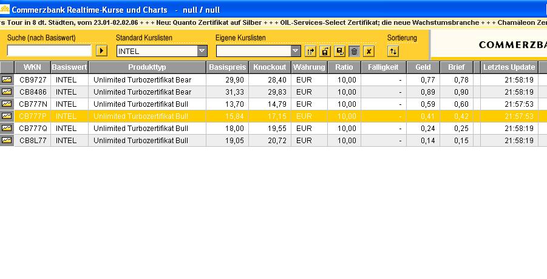Open chart icon for CB777N row
The image size is (547, 279).
point(7,104)
